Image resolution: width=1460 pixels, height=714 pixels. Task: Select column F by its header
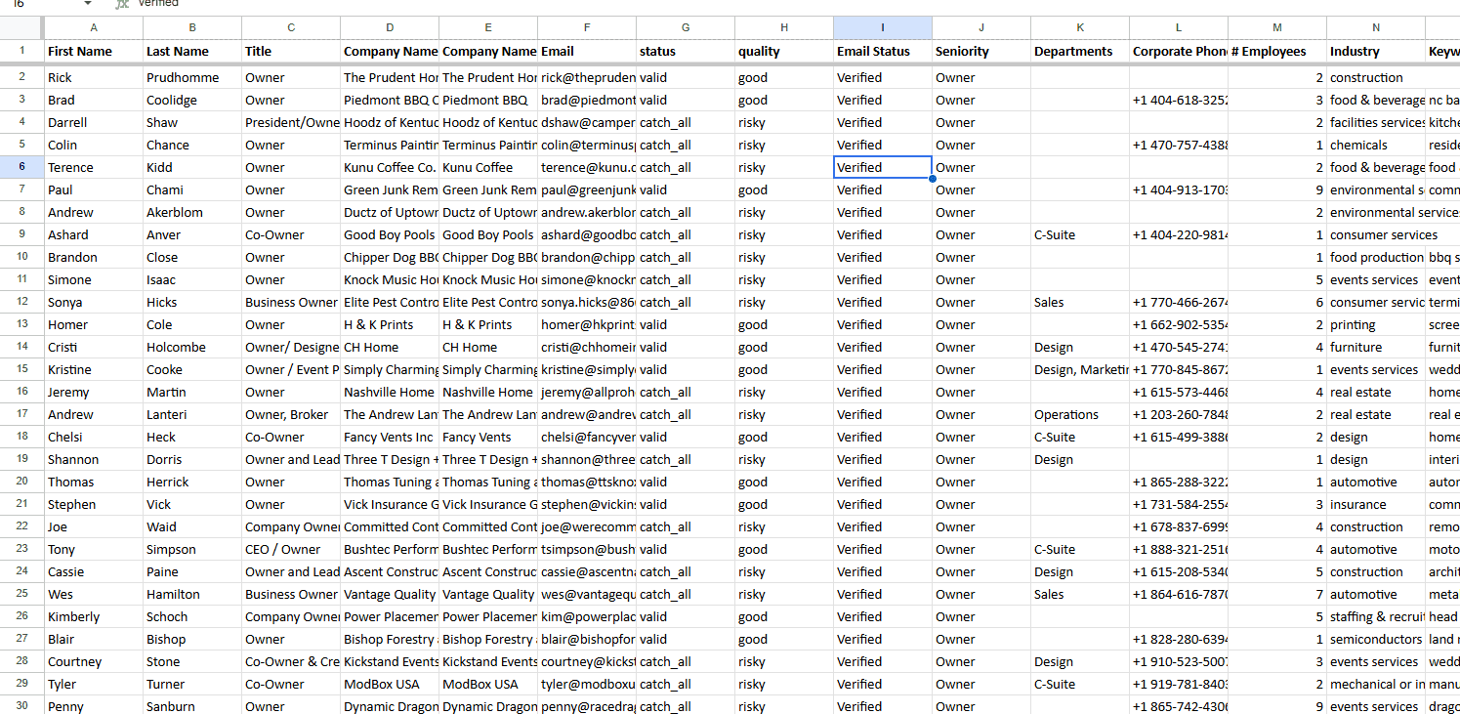[x=587, y=27]
